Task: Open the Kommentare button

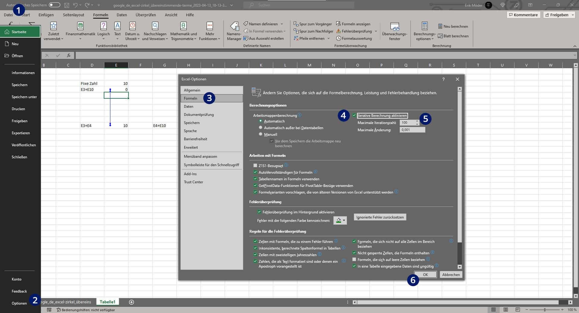Action: (523, 15)
